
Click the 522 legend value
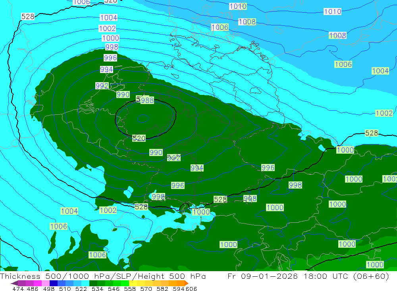pos(81,289)
